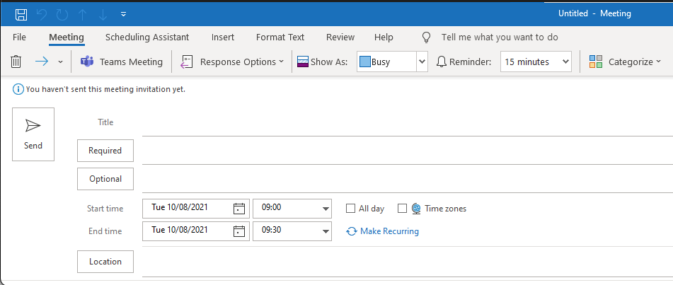673x285 pixels.
Task: Click the Save icon in title bar
Action: coord(21,15)
